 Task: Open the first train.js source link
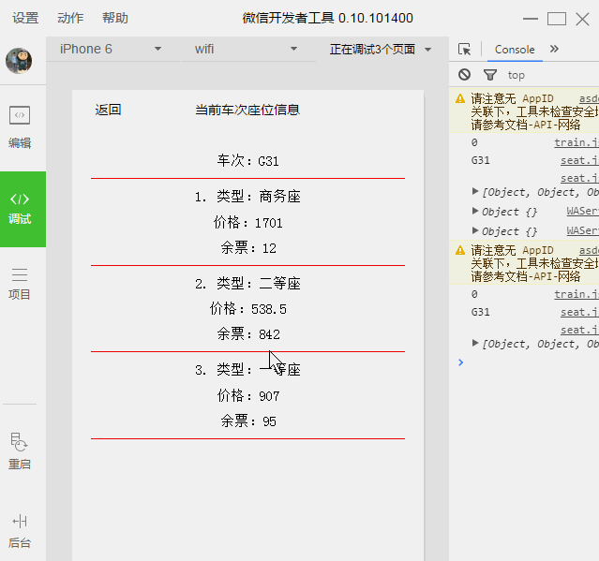[x=577, y=142]
